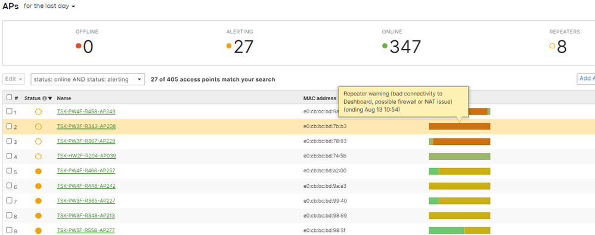Click the red Offline status dot
Image resolution: width=595 pixels, height=235 pixels.
(x=79, y=46)
